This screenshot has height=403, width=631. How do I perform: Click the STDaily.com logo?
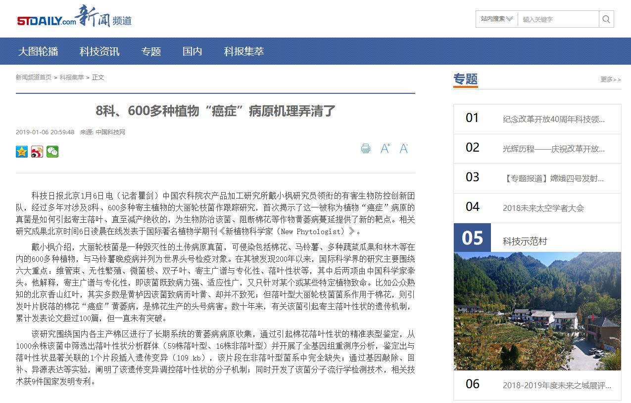pos(47,21)
